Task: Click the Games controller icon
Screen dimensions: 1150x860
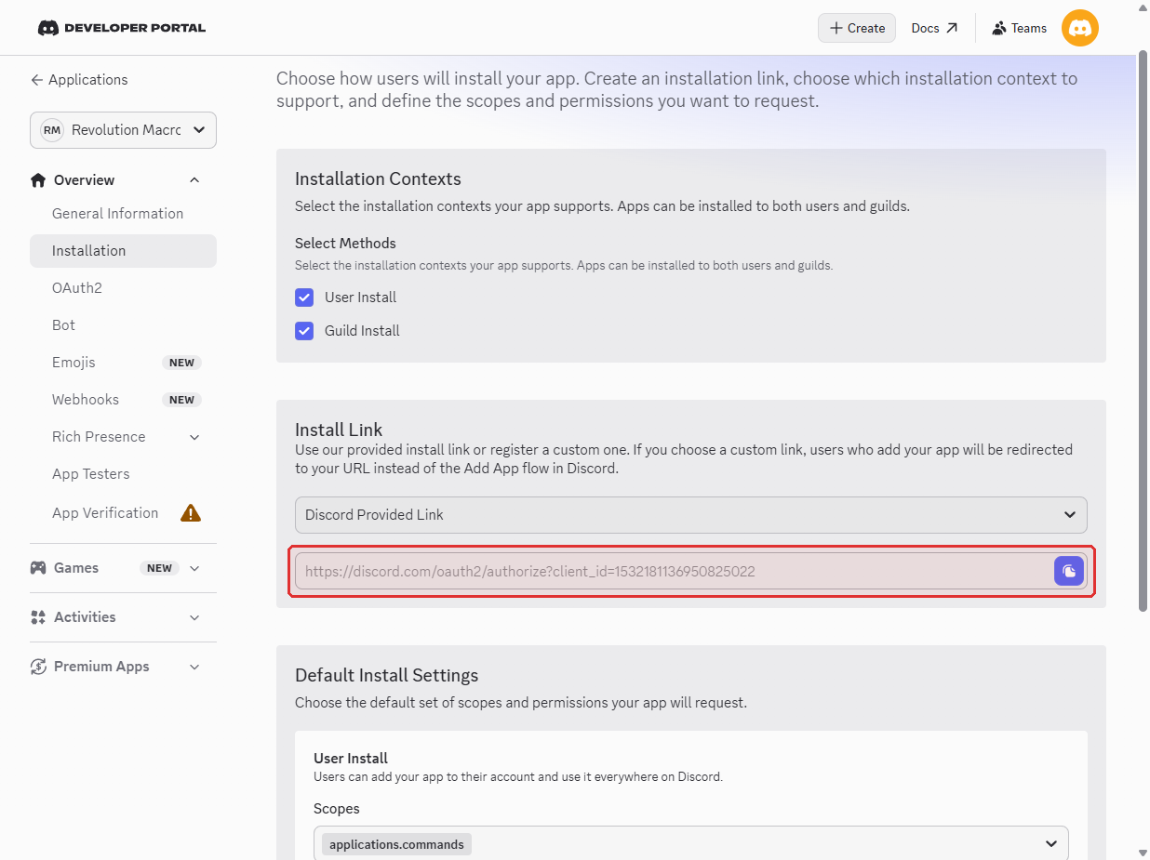Action: (38, 568)
